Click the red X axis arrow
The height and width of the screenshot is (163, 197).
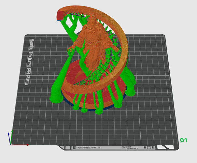pyautogui.click(x=20, y=145)
